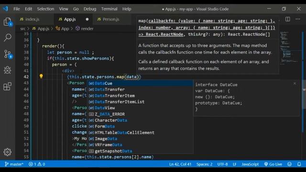This screenshot has height=172, width=306.
Task: Click Go Live in the status bar
Action: pos(273,164)
